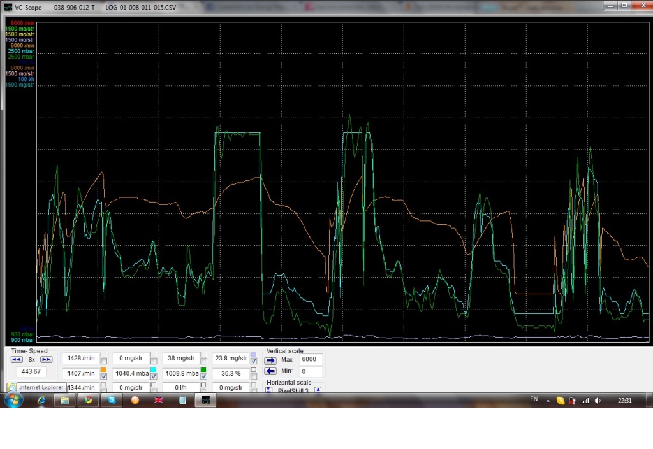Image resolution: width=653 pixels, height=449 pixels.
Task: Open Skype from the taskbar
Action: 112,400
